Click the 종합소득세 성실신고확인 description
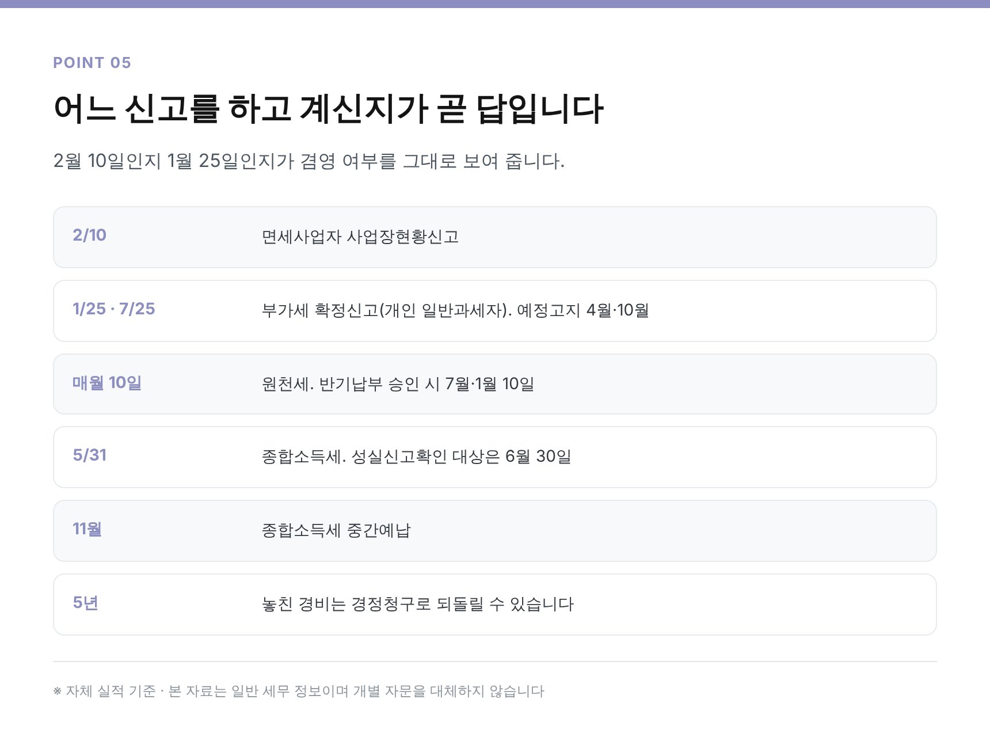990x745 pixels. (416, 457)
